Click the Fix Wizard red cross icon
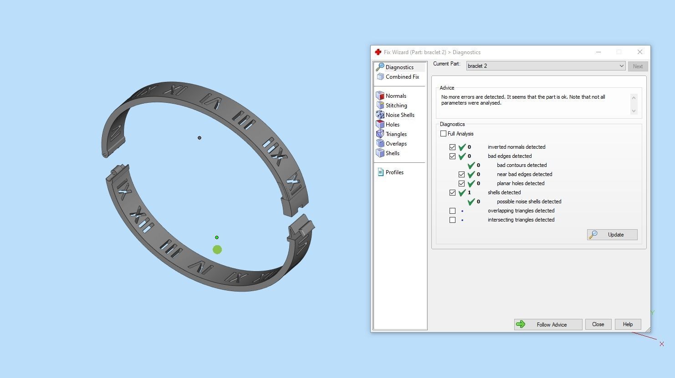The image size is (675, 378). 378,52
